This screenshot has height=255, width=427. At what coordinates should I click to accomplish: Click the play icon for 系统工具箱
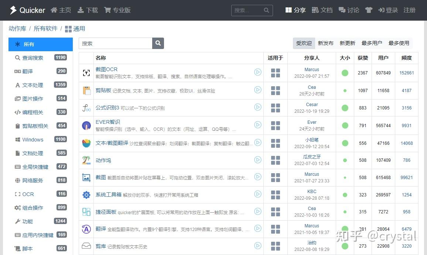click(258, 194)
